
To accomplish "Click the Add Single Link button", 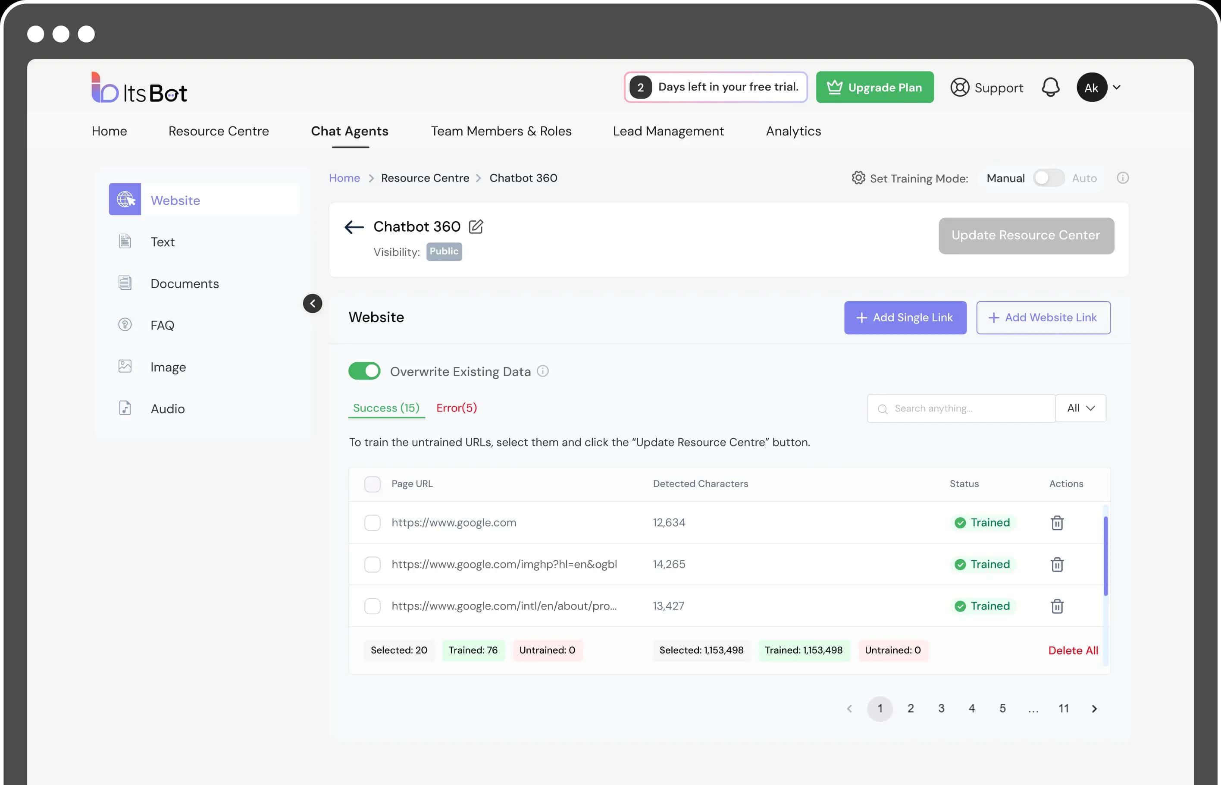I will pos(905,317).
